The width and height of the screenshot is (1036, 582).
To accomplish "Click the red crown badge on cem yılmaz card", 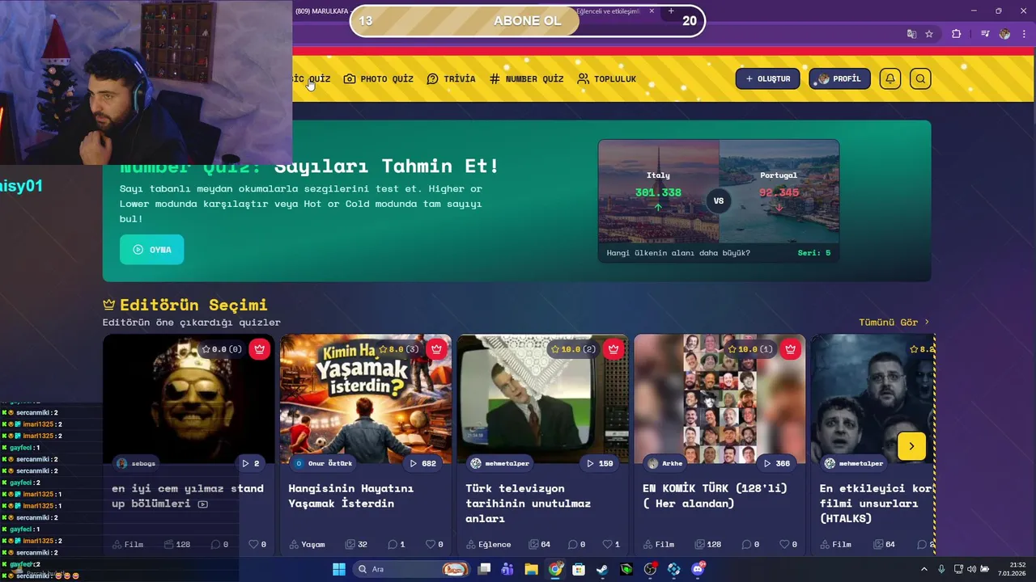I will click(259, 349).
